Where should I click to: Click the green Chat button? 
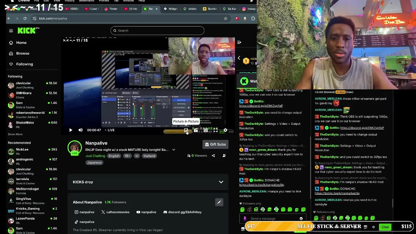pyautogui.click(x=385, y=227)
